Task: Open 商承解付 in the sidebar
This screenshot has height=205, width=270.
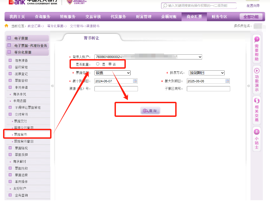Action: coord(20,162)
